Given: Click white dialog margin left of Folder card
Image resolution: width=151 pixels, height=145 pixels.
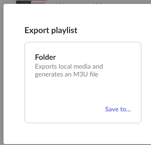Looking at the screenshot, I should point(14,83).
